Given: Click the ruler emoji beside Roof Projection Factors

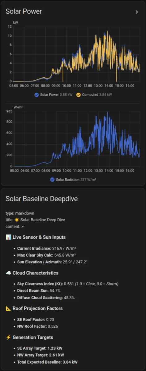Looking at the screenshot, I should tap(8, 308).
